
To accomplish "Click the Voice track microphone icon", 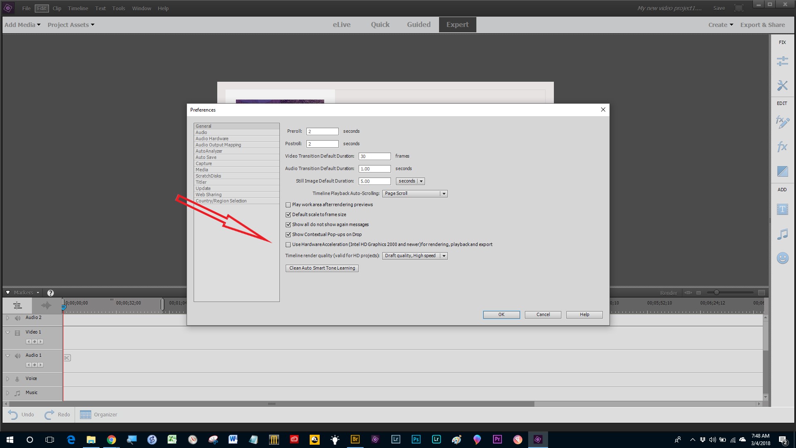I will tap(17, 379).
